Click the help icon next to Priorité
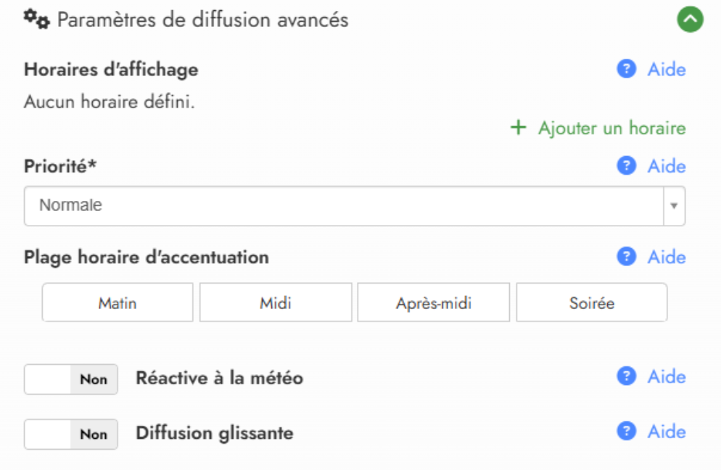721x470 pixels. point(626,166)
